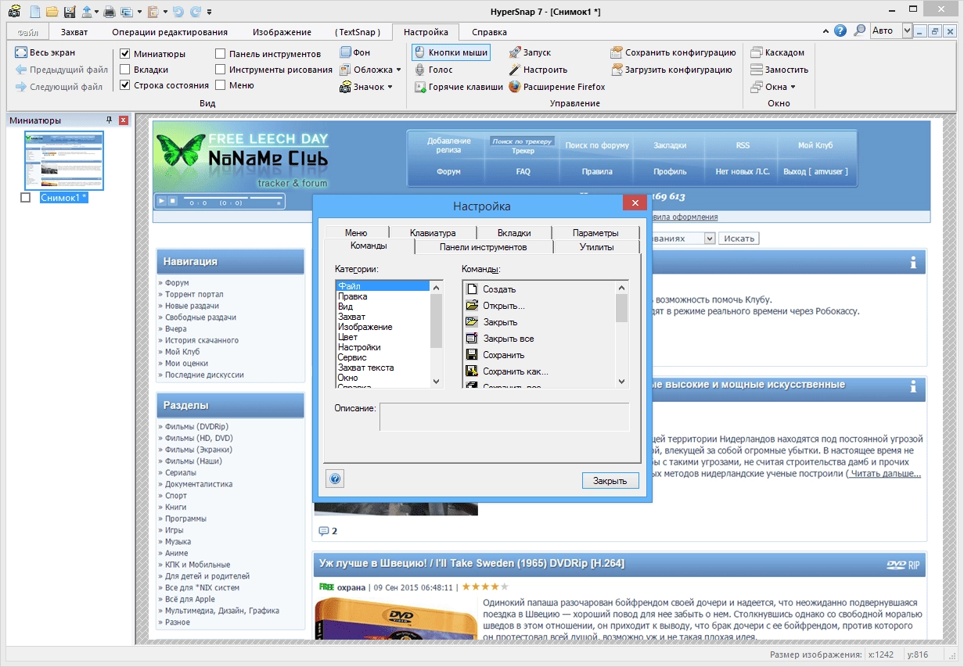The height and width of the screenshot is (667, 964).
Task: Click the play button in the webpage audio player
Action: click(x=162, y=202)
